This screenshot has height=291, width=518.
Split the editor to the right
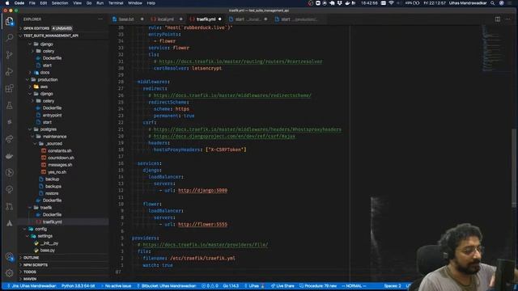[498, 19]
